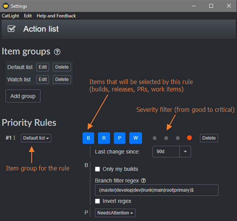Image resolution: width=237 pixels, height=221 pixels.
Task: Click the Default list group name
Action: pyautogui.click(x=20, y=67)
